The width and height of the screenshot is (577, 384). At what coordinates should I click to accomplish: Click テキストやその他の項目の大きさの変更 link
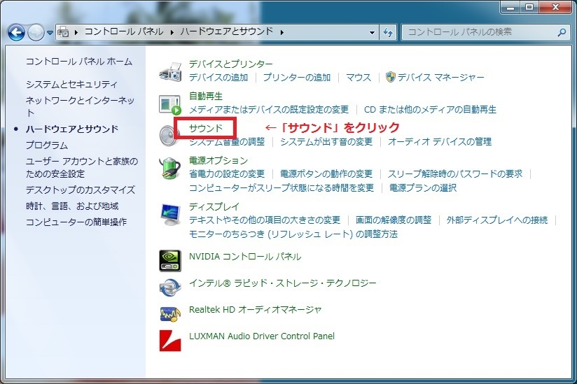tap(265, 220)
